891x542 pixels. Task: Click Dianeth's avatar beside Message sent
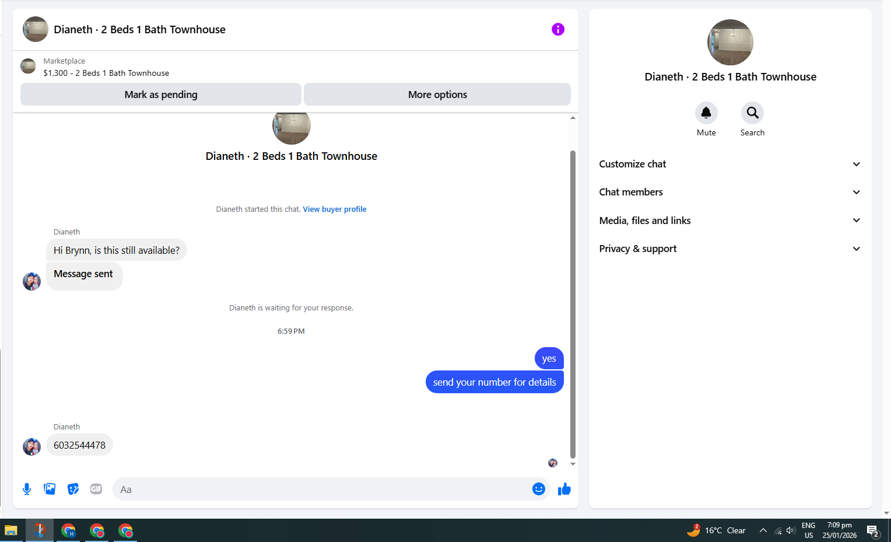point(31,281)
